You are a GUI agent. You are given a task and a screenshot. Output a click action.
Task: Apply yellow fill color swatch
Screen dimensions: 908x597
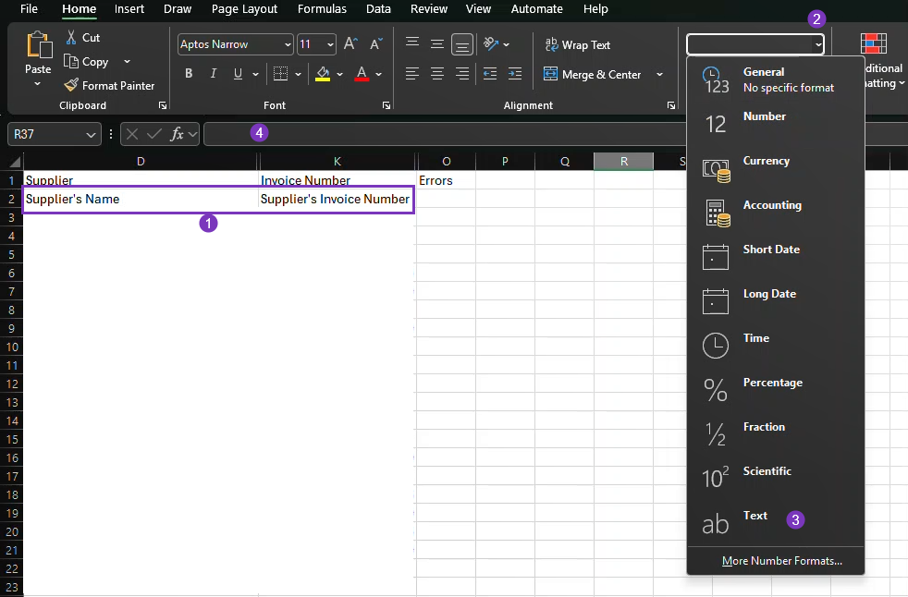[x=323, y=74]
